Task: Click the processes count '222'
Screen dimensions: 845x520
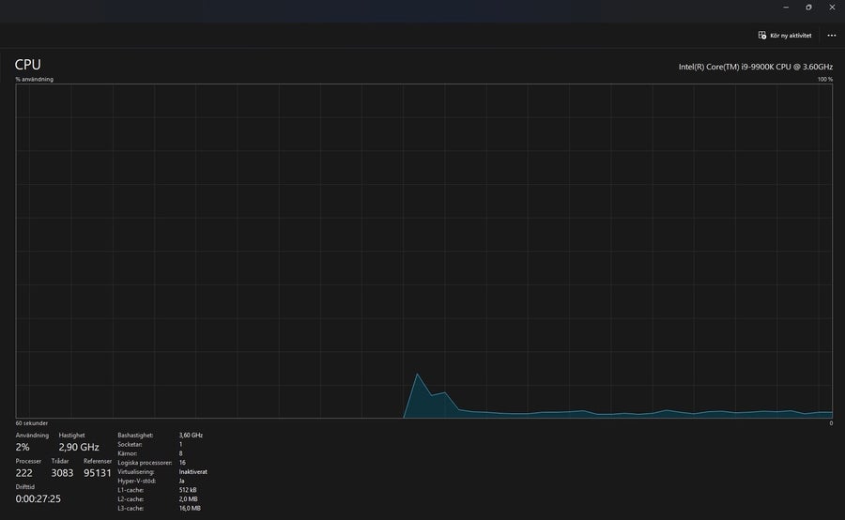Action: click(24, 473)
